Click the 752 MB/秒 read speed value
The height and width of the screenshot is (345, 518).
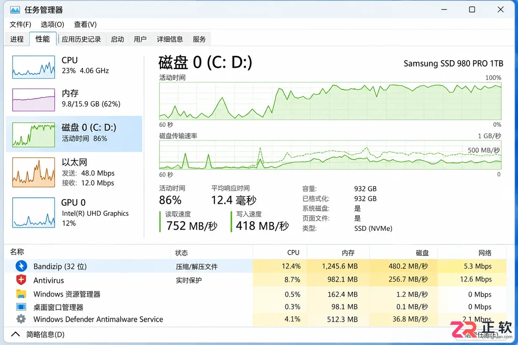click(x=192, y=226)
